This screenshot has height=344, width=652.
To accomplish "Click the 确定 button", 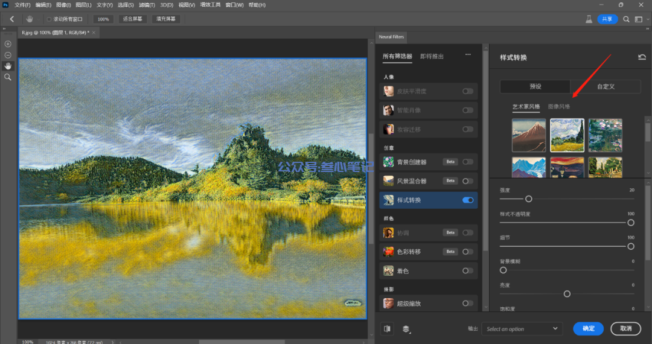I will tap(589, 329).
